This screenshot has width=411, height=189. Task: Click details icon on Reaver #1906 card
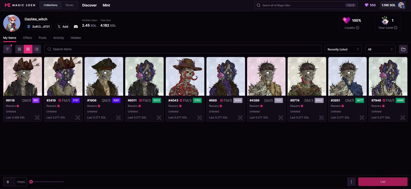pos(118,117)
